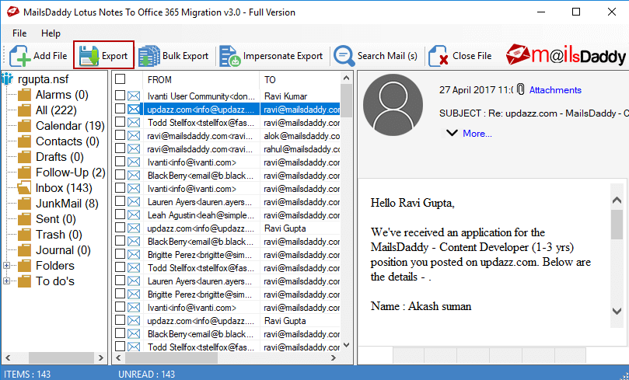Click the MailsDaddy logo
629x380 pixels.
[565, 55]
